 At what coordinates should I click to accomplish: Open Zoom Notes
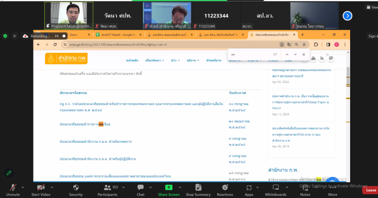[x=305, y=190]
